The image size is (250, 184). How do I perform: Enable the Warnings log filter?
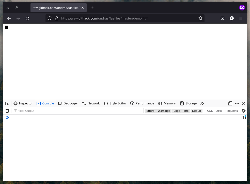click(x=164, y=111)
